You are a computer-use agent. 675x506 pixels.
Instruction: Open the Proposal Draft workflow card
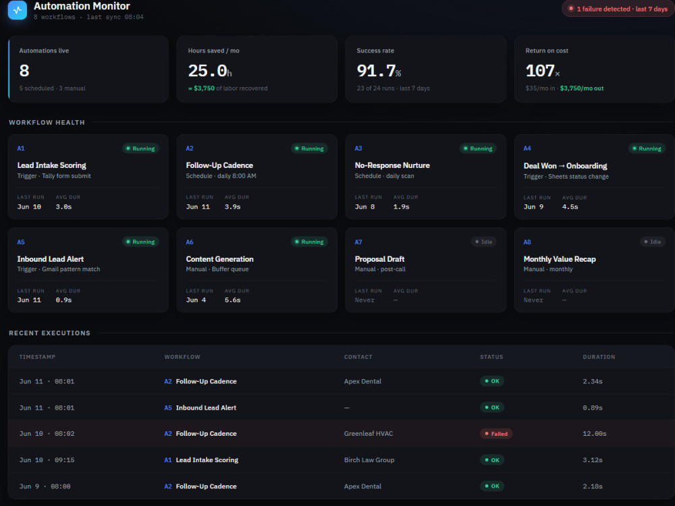tap(426, 271)
